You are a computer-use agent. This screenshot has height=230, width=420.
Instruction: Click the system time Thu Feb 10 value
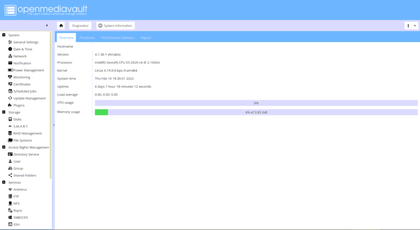point(114,78)
